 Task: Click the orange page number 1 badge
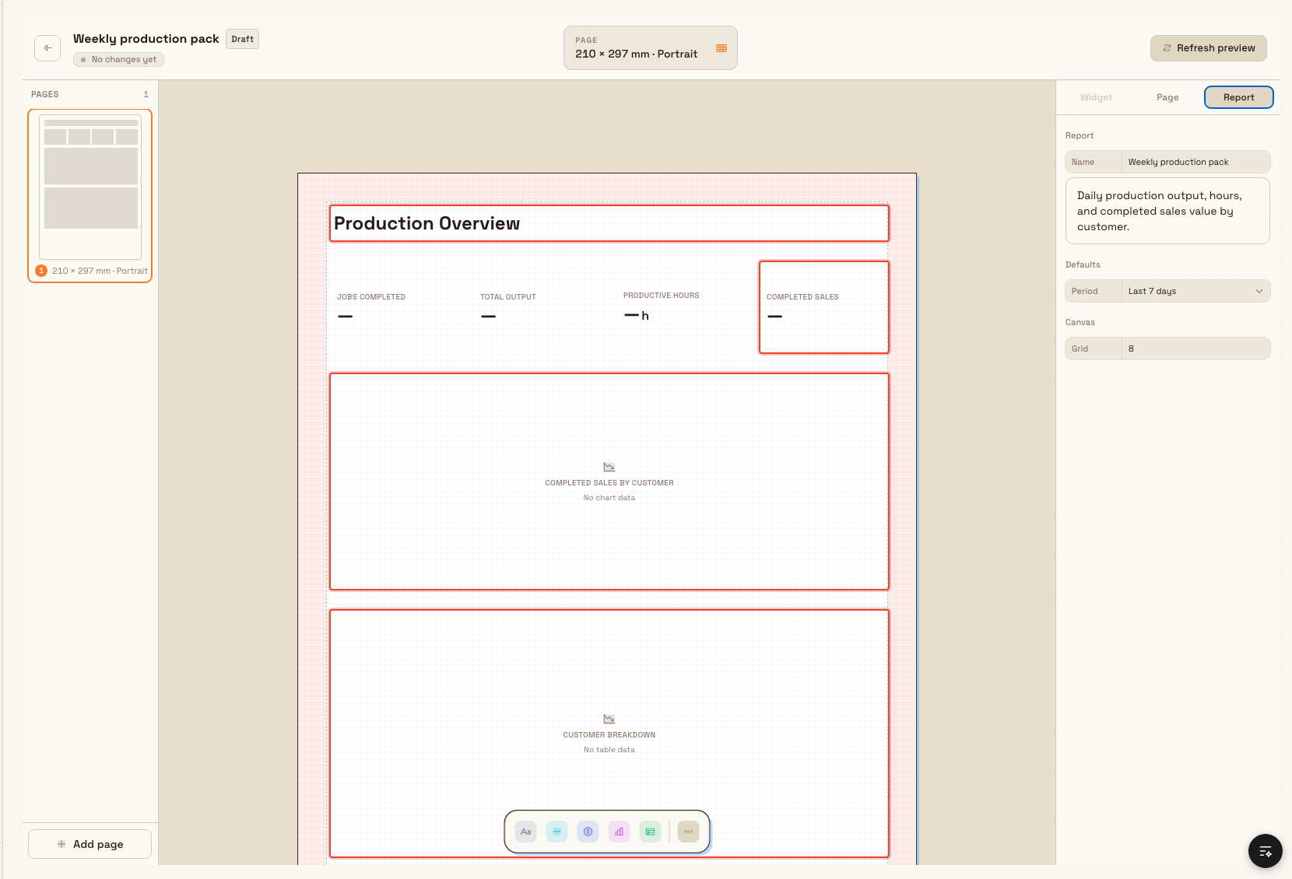coord(41,271)
